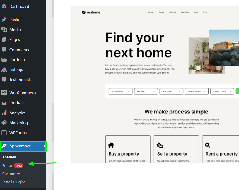This screenshot has width=239, height=190.
Task: Expand the For sale dropdown
Action: click(x=146, y=91)
